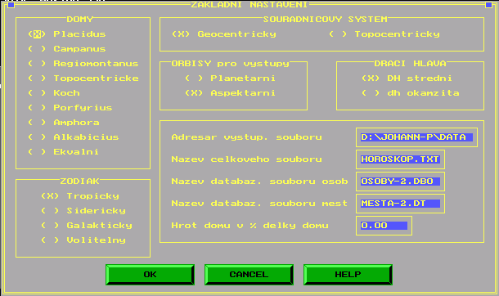Select Galakticky zodiac option
Image resolution: width=499 pixels, height=296 pixels.
click(87, 225)
